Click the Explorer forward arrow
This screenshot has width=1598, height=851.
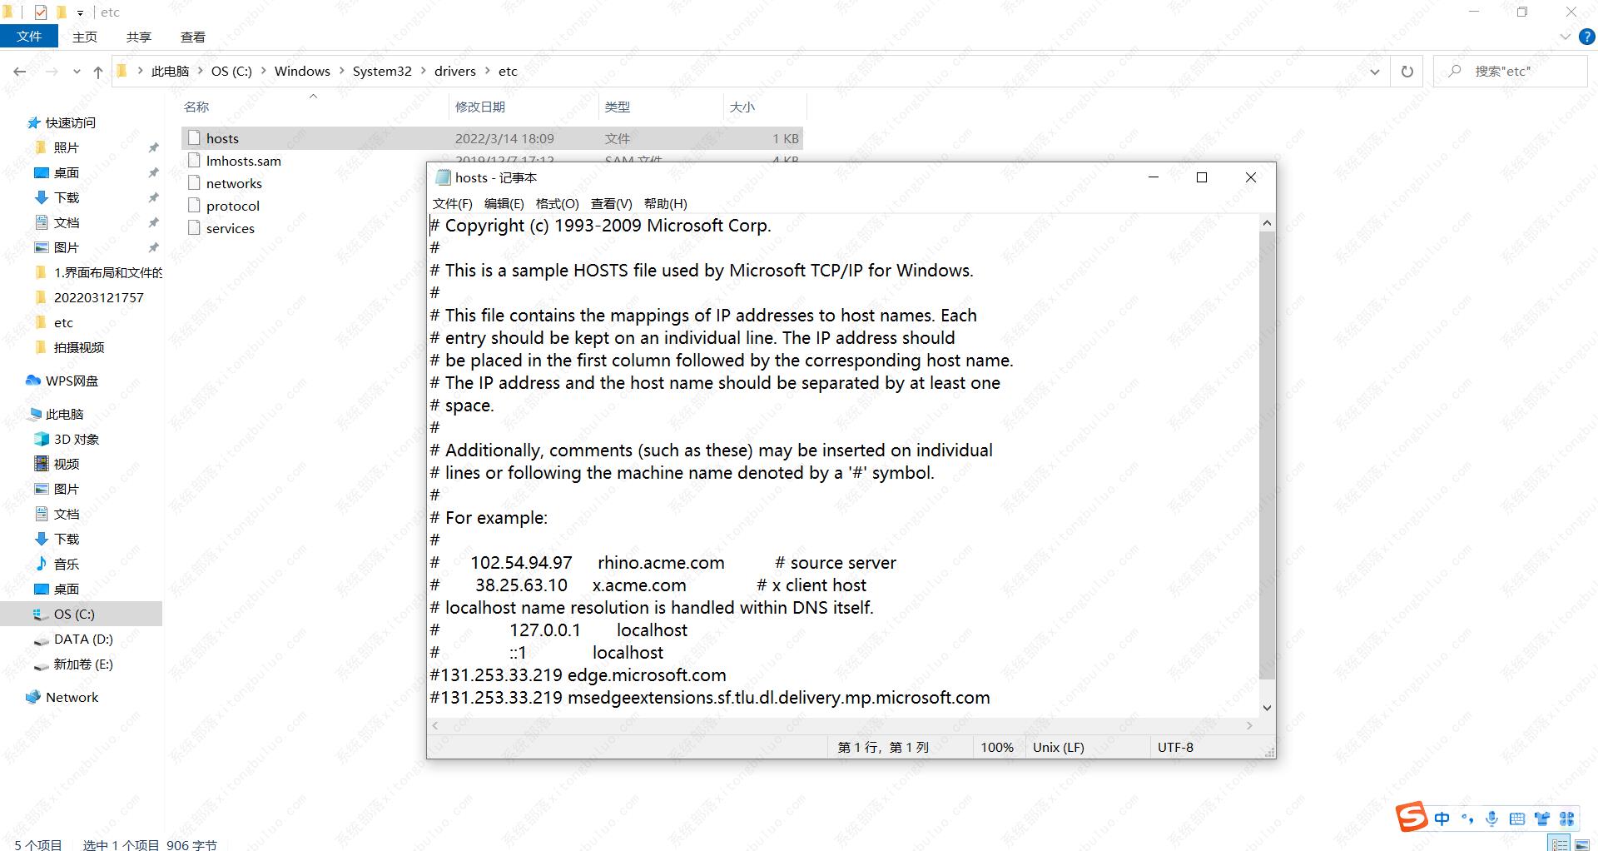click(x=52, y=72)
